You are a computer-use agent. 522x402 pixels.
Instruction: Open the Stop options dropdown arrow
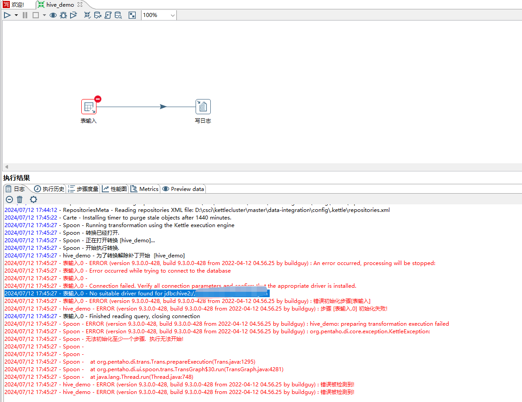pos(44,15)
